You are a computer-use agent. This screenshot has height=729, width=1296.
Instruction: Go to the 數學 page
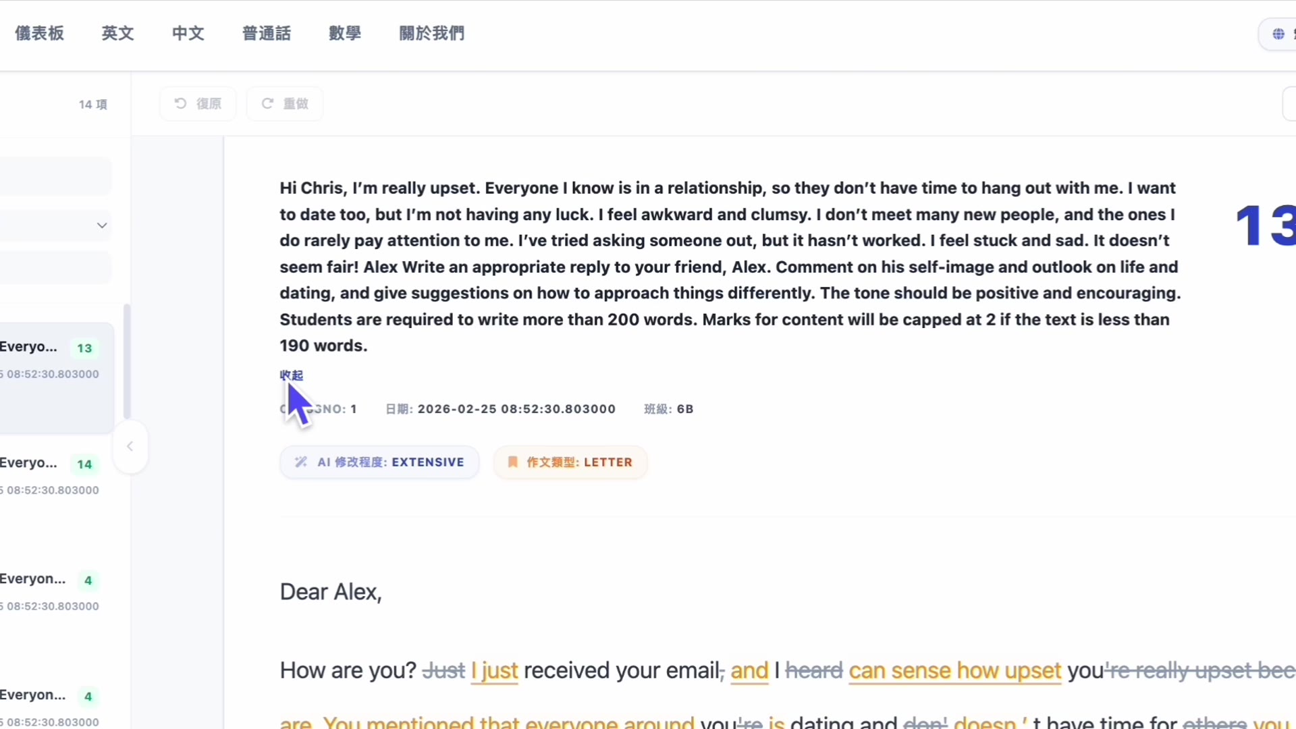[344, 33]
